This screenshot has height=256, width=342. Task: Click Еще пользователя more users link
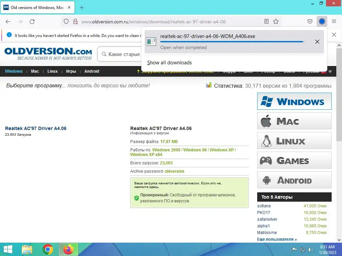coord(277,239)
